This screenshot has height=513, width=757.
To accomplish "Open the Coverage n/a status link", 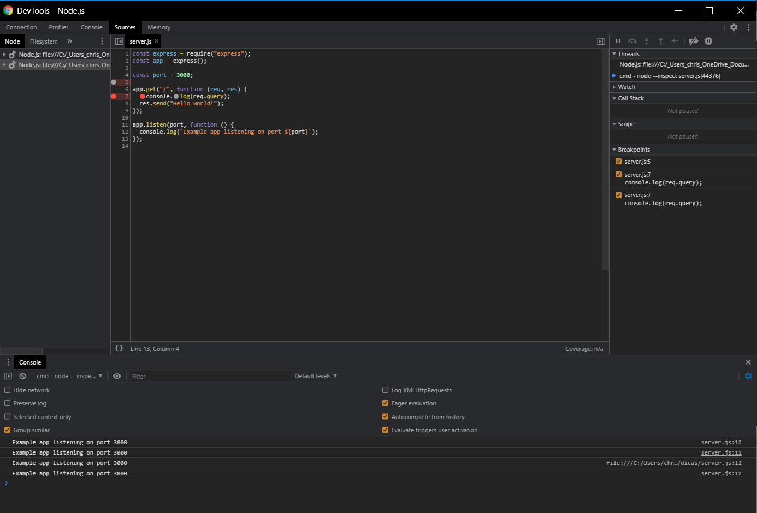I will [x=584, y=349].
